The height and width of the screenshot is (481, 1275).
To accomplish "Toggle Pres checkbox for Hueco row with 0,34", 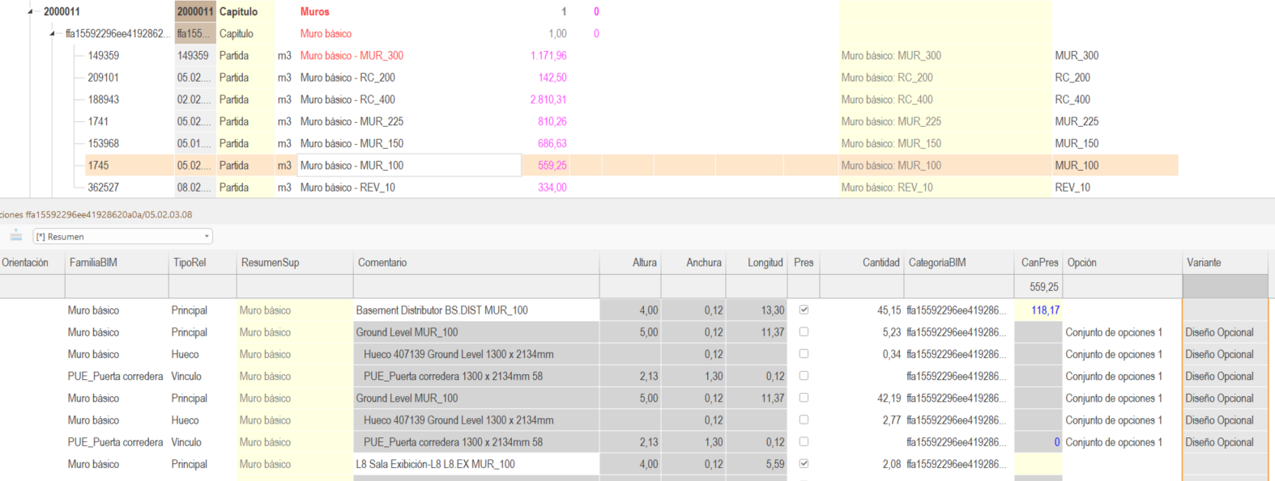I will tap(804, 353).
